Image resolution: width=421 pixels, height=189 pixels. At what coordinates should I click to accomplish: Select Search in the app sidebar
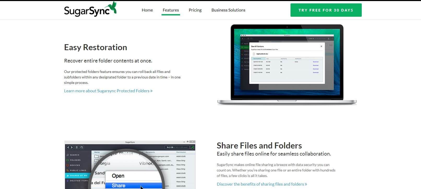tap(74, 155)
